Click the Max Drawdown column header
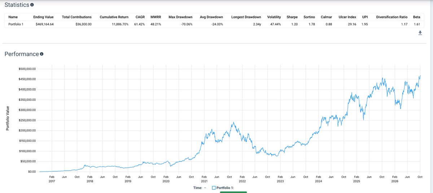Image resolution: width=433 pixels, height=193 pixels. pos(180,17)
